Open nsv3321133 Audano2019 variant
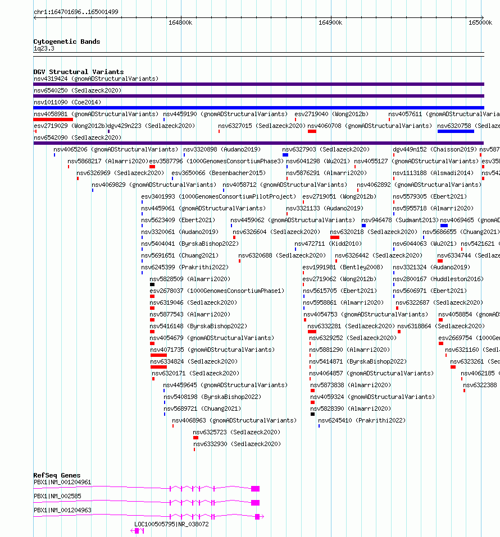Screen dimensions: 500x537 pyautogui.click(x=325, y=208)
